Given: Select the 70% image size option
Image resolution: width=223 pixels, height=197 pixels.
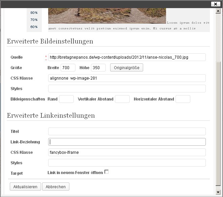Looking at the screenshot, I should 34,20.
